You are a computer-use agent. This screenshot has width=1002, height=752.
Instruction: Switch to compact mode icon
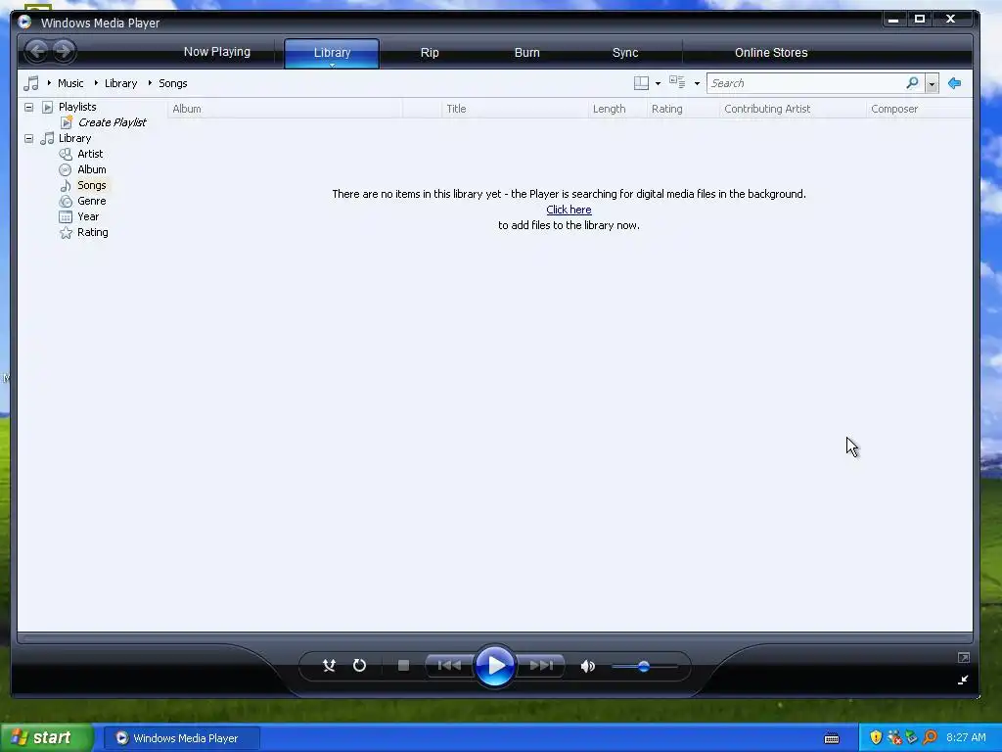pyautogui.click(x=963, y=680)
